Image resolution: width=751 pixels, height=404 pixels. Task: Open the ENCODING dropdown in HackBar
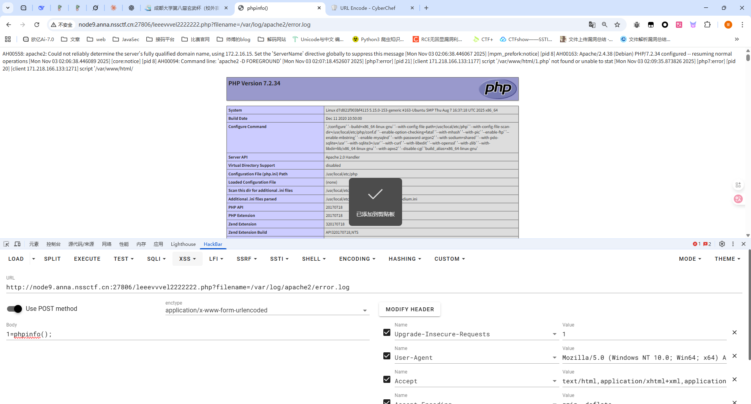(x=357, y=259)
